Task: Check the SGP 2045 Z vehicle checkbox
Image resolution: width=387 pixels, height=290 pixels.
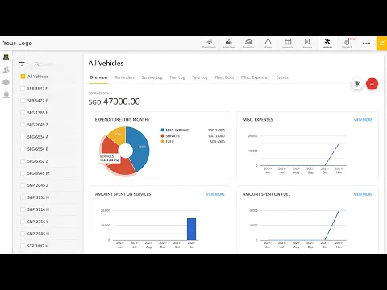Action: coord(23,185)
